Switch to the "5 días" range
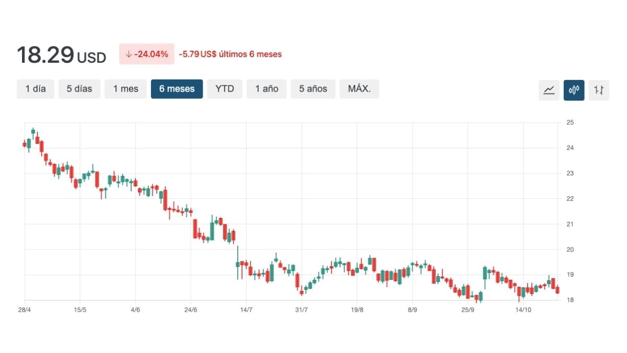Screen dimensions: 627x353 point(79,89)
